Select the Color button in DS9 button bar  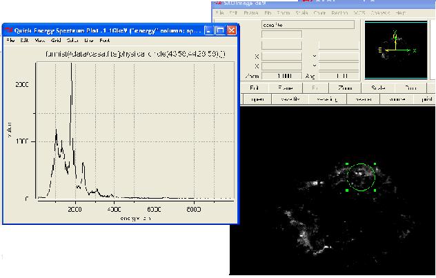pyautogui.click(x=410, y=88)
